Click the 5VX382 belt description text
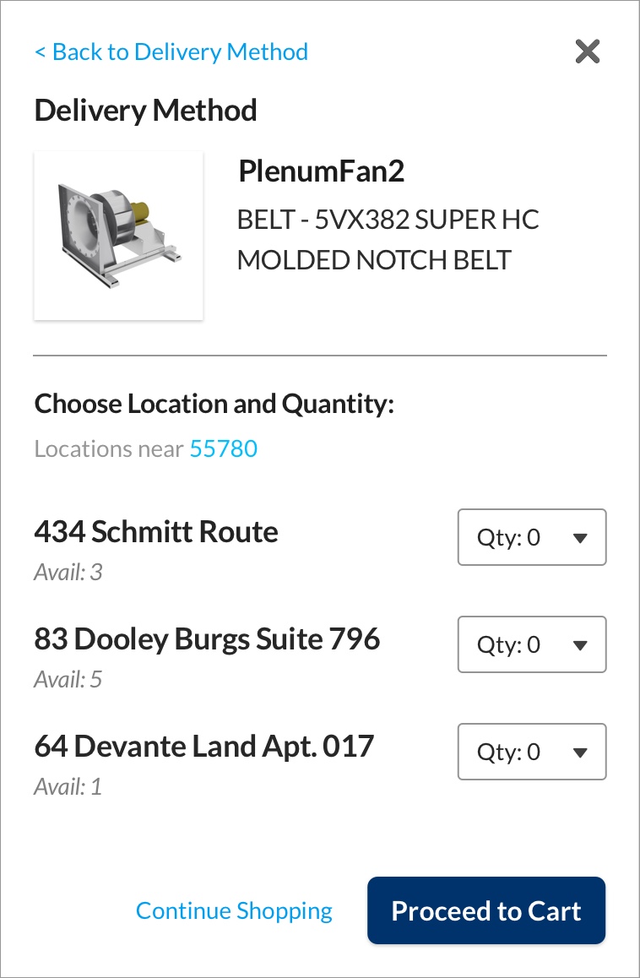 (x=388, y=240)
